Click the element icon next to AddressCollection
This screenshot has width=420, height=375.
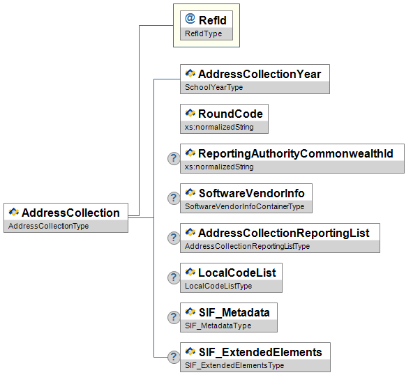[13, 213]
